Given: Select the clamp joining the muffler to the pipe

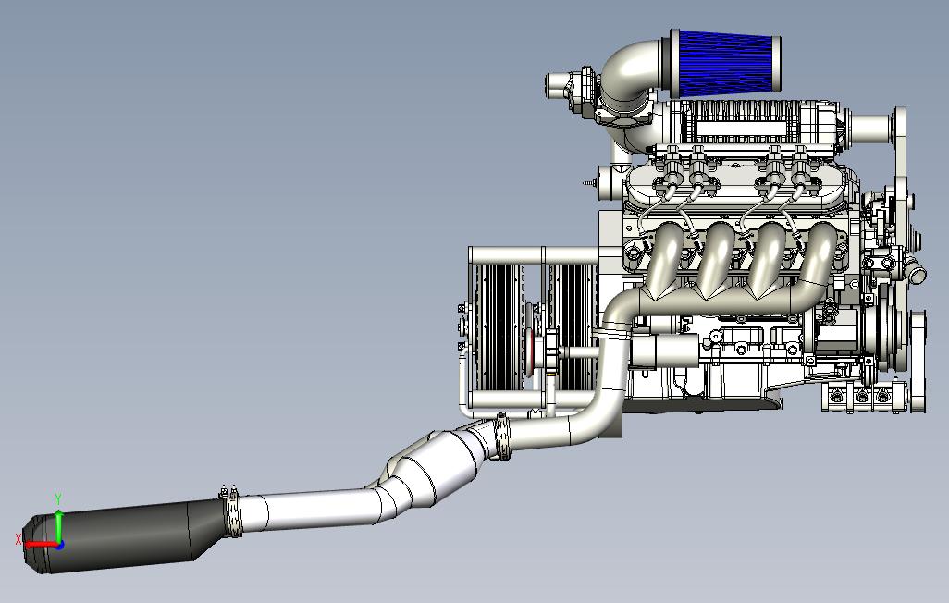Looking at the screenshot, I should [x=232, y=511].
